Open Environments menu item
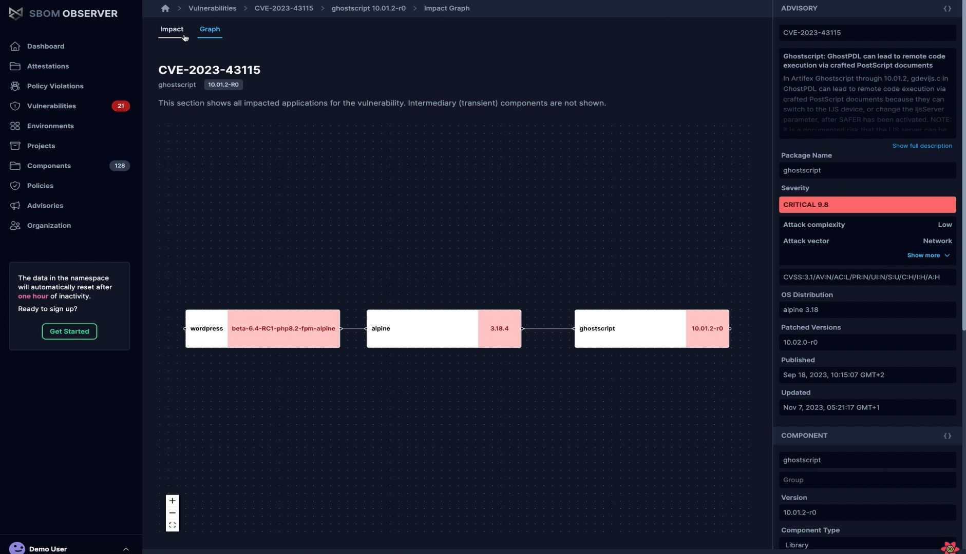Image resolution: width=966 pixels, height=554 pixels. point(50,126)
